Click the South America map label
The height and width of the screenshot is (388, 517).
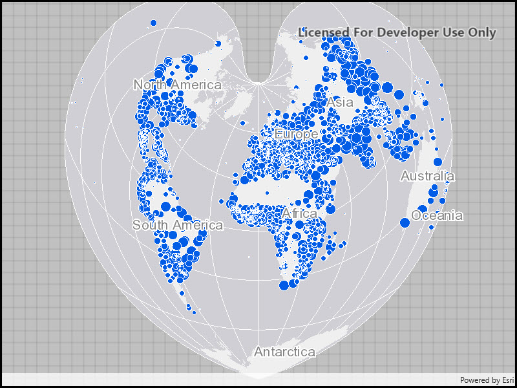(x=178, y=225)
